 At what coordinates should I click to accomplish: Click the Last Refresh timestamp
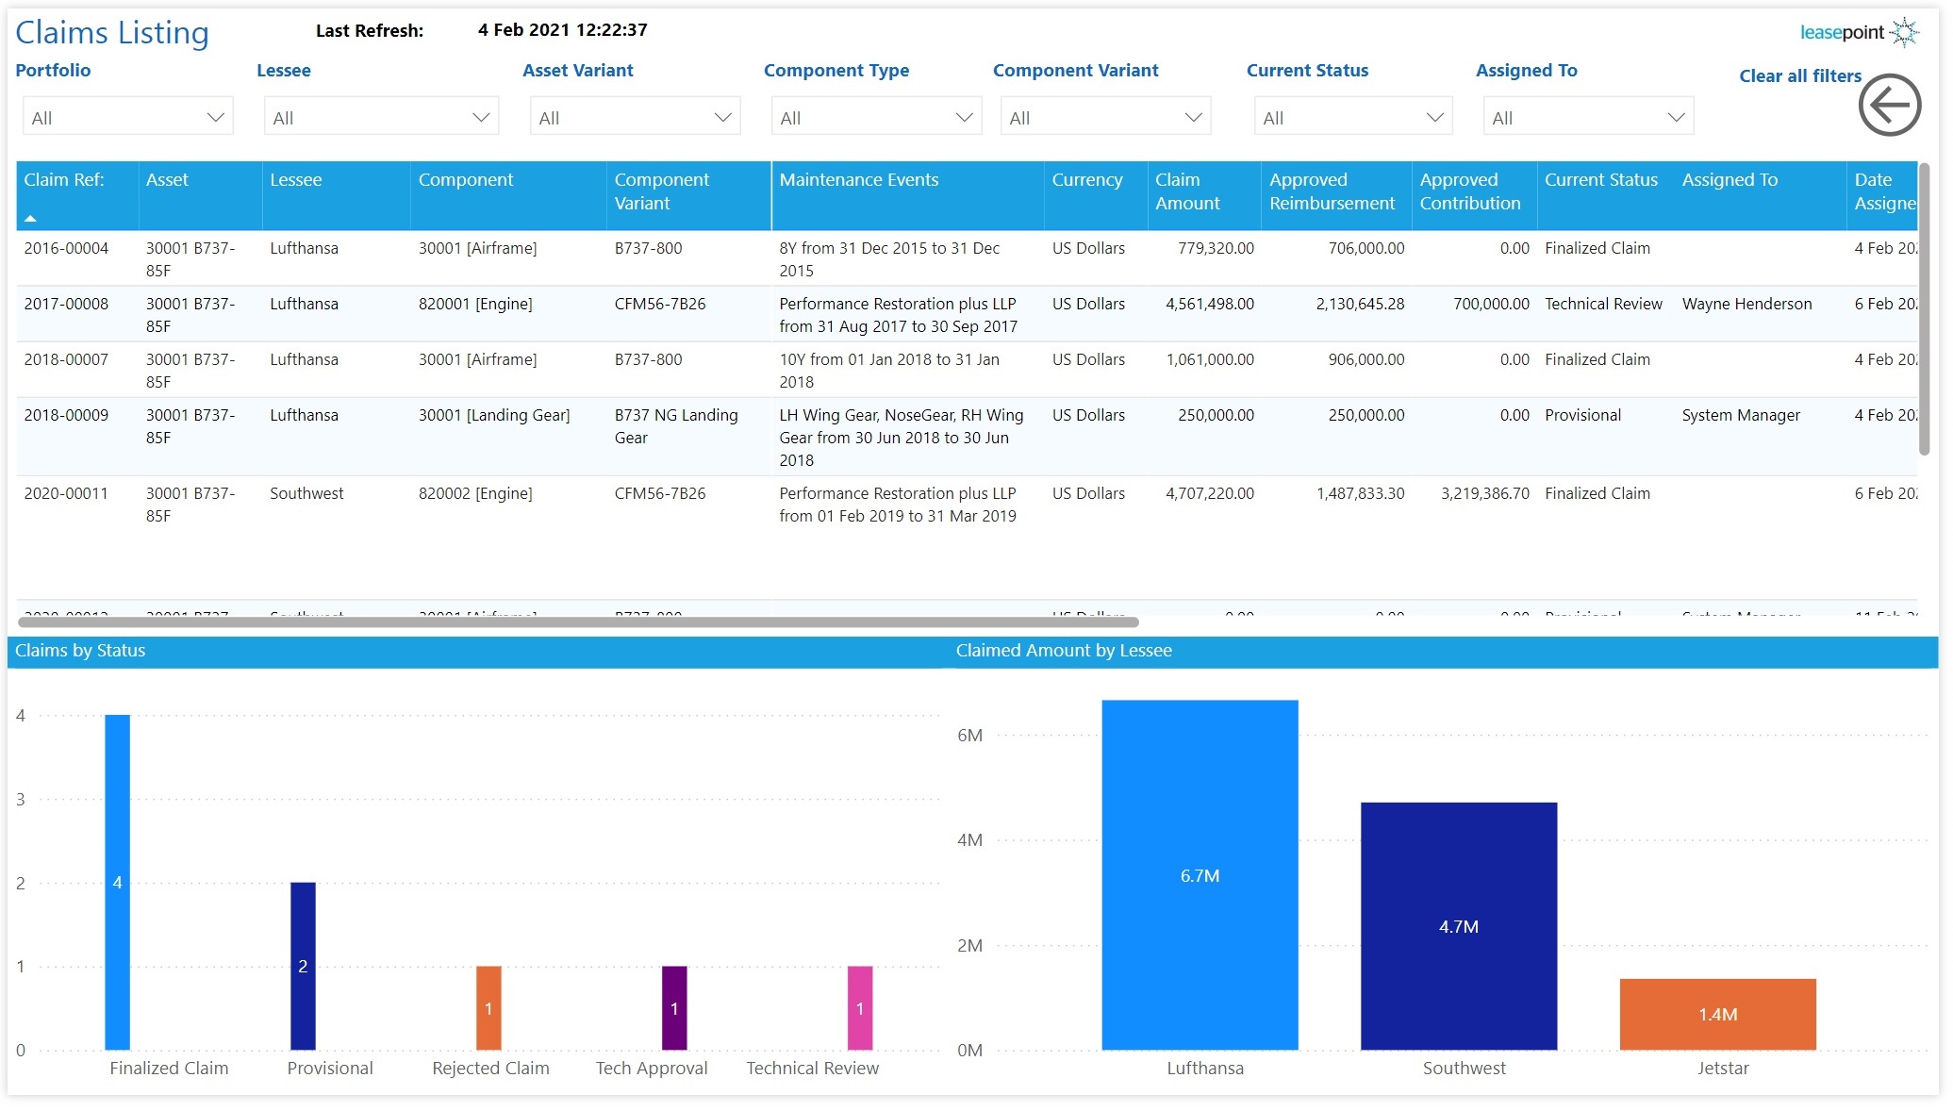(563, 30)
